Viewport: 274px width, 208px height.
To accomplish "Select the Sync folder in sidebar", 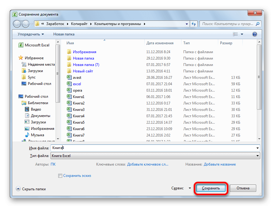I will click(29, 77).
